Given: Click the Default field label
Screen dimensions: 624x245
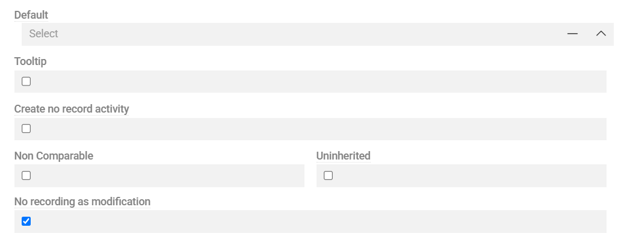Looking at the screenshot, I should coord(31,14).
